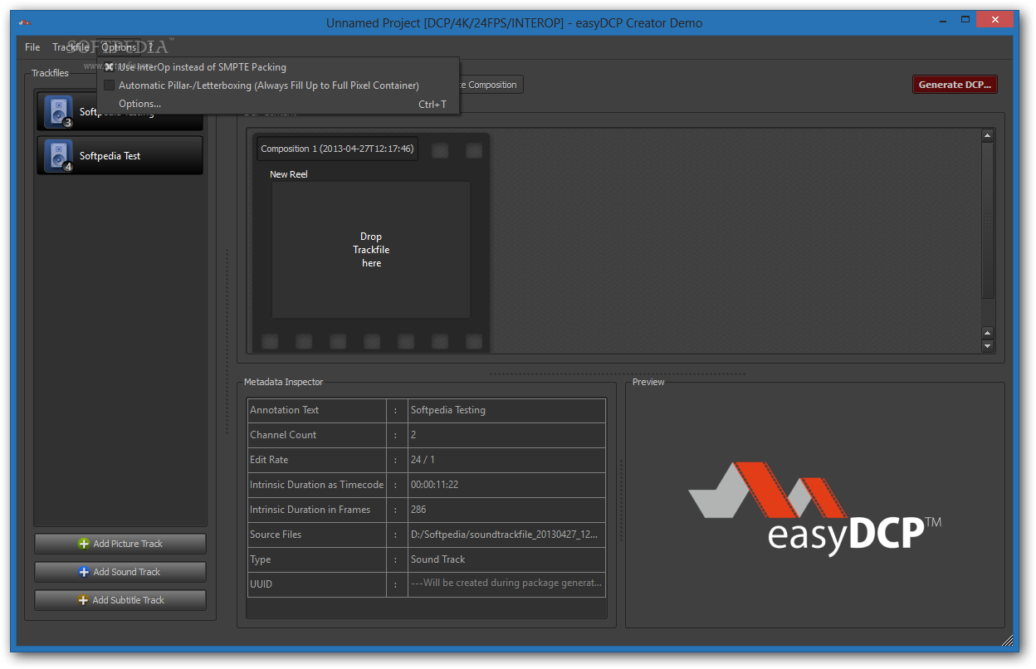Click the D:/Softpedia/soundtrackfile source path
1036x669 pixels.
pyautogui.click(x=504, y=535)
